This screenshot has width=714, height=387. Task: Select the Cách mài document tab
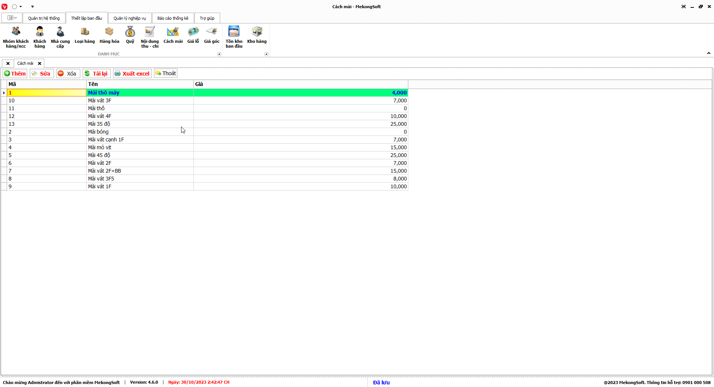(x=25, y=63)
